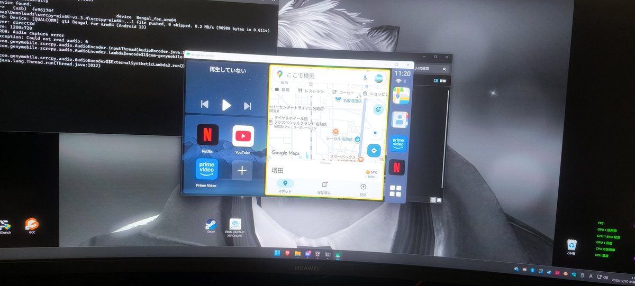Tap the 増田 place title
Viewport: 635px width, 286px height.
point(278,170)
